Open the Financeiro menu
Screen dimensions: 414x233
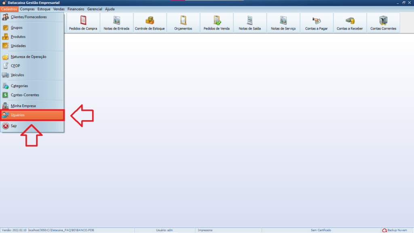coord(76,9)
